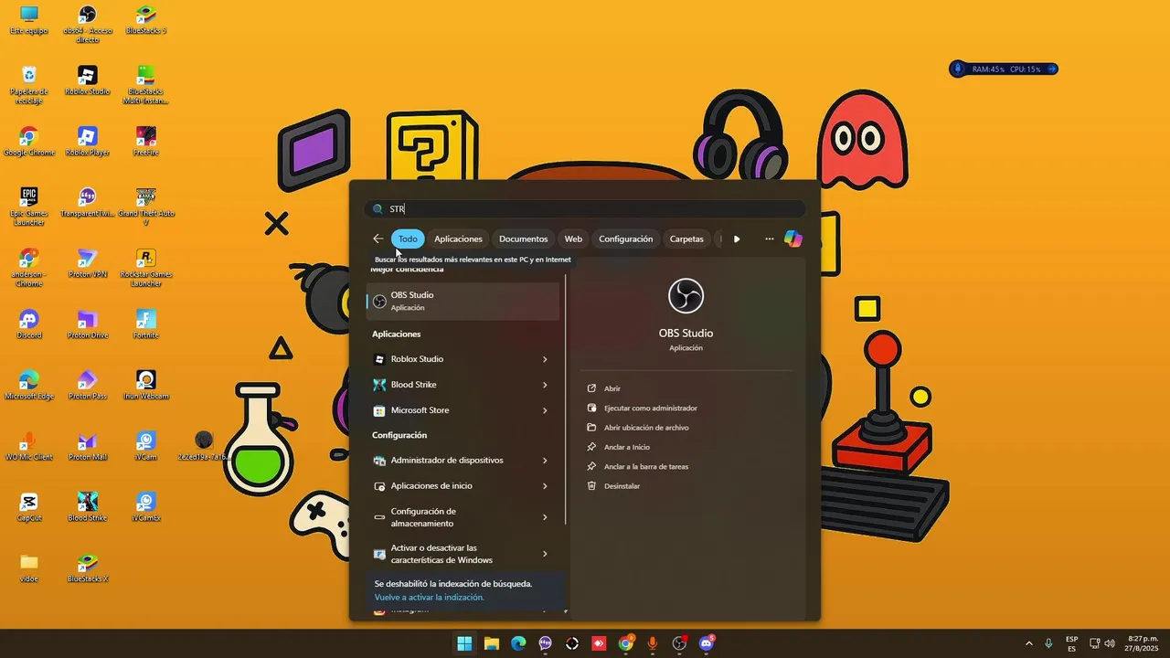
Task: Select Free Fire desktop shortcut
Action: tap(145, 142)
